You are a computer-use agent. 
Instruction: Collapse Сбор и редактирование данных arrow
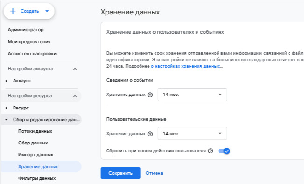pos(7,120)
